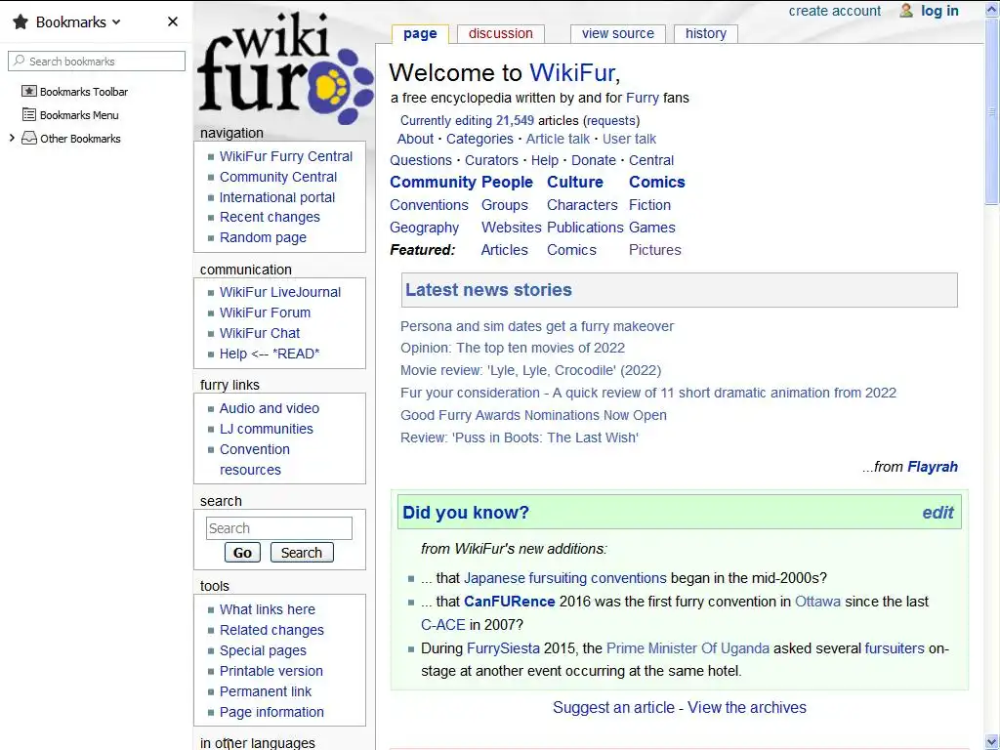View Recent changes
Screen dimensions: 1000x750
point(270,217)
